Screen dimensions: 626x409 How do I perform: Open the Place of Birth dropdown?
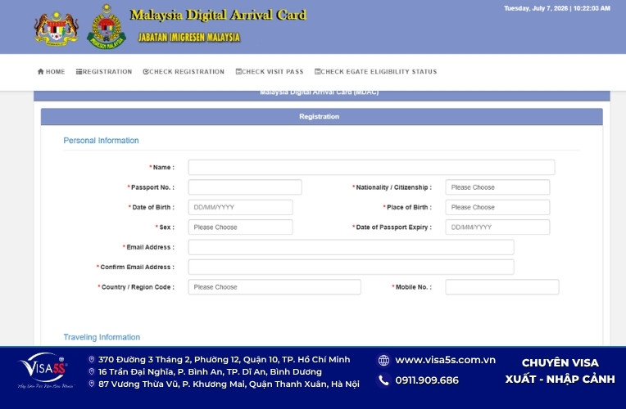(497, 207)
